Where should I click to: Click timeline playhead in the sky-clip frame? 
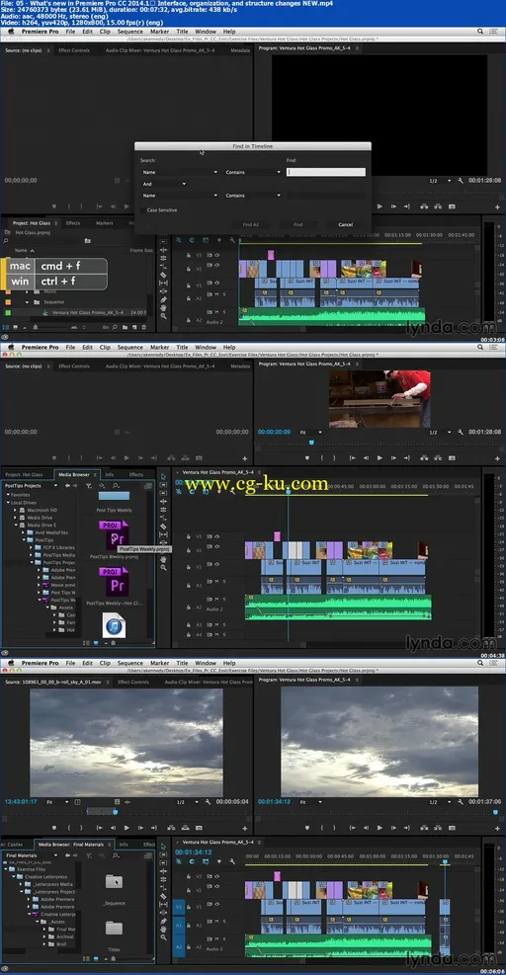point(445,862)
